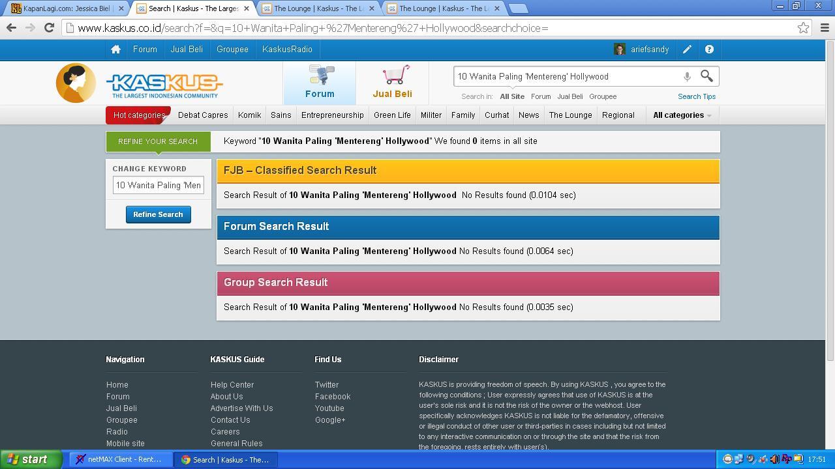Screen dimensions: 835x469
Task: Select the Forum section tab with microphone icon
Action: pos(320,83)
